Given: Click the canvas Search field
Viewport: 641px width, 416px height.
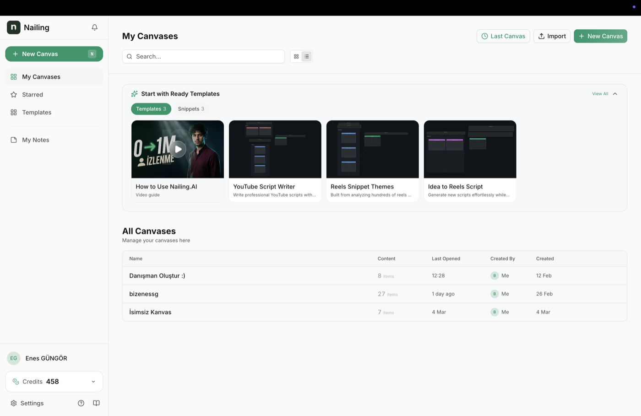Looking at the screenshot, I should 203,57.
